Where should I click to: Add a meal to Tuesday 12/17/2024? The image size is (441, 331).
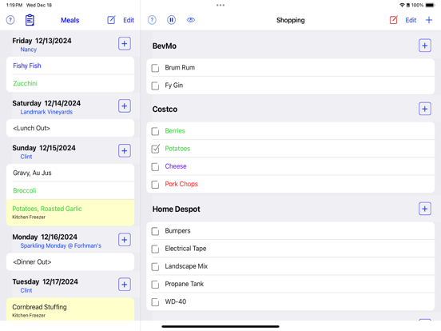pyautogui.click(x=125, y=285)
